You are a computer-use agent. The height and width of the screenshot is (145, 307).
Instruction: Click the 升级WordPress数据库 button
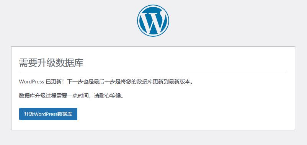(48, 114)
